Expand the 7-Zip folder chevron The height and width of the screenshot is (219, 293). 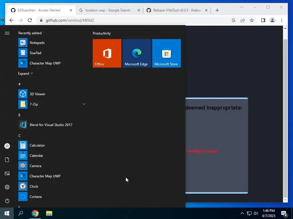[84, 104]
